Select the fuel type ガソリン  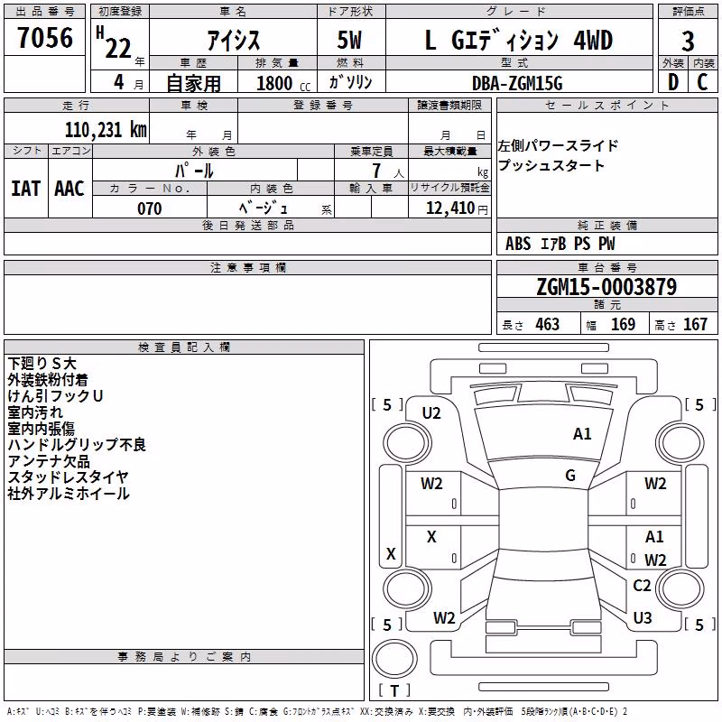350,82
